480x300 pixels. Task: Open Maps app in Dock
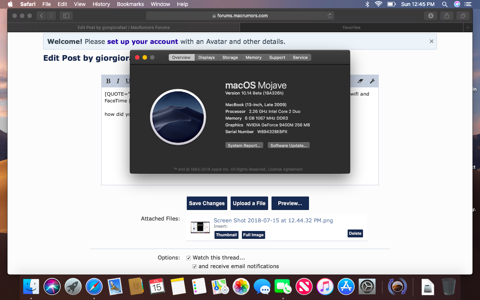[x=220, y=287]
